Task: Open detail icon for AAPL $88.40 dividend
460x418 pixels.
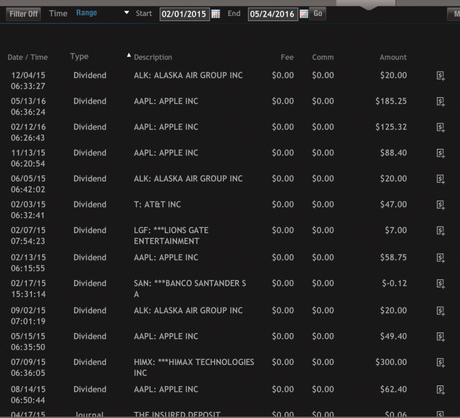Action: [441, 153]
